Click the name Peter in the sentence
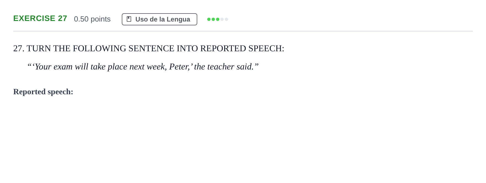The image size is (486, 183). 178,67
